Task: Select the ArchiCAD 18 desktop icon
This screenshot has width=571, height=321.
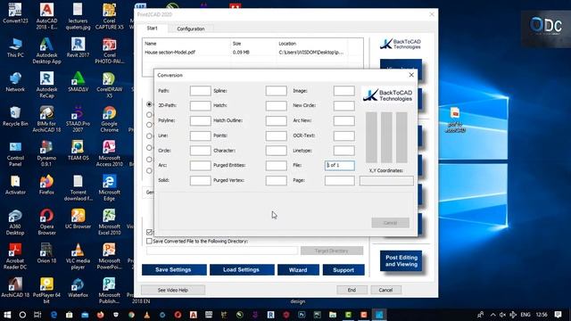Action: click(15, 287)
